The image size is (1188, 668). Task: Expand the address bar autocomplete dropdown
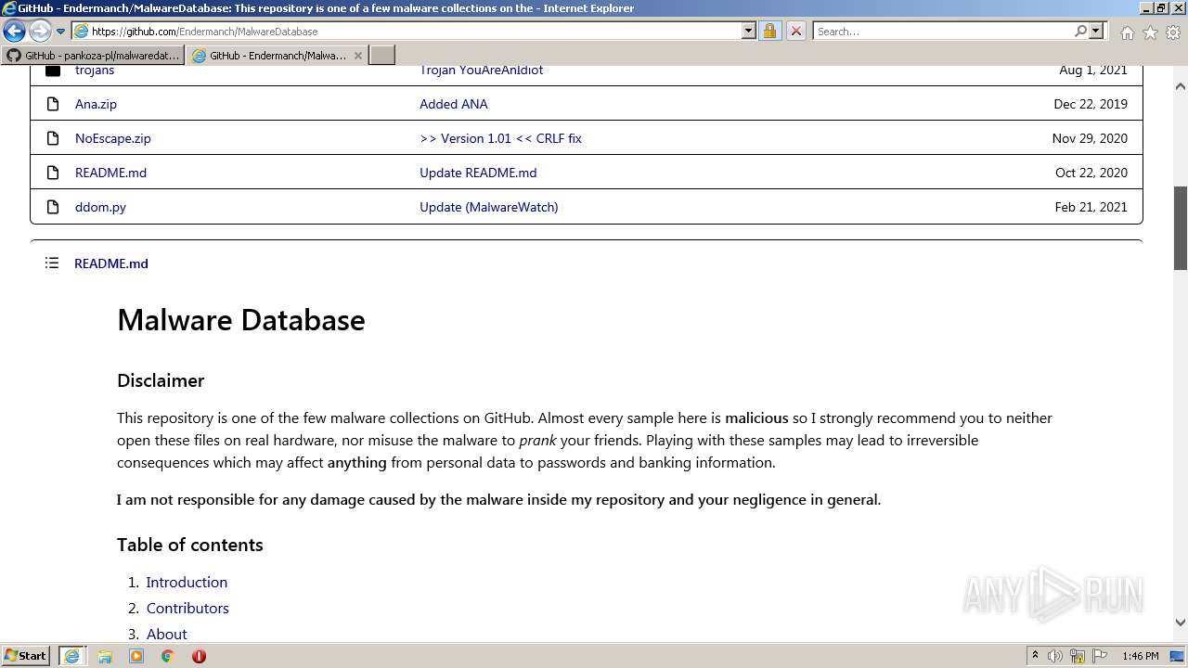[749, 32]
